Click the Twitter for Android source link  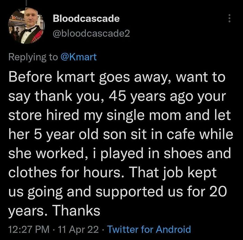149,230
